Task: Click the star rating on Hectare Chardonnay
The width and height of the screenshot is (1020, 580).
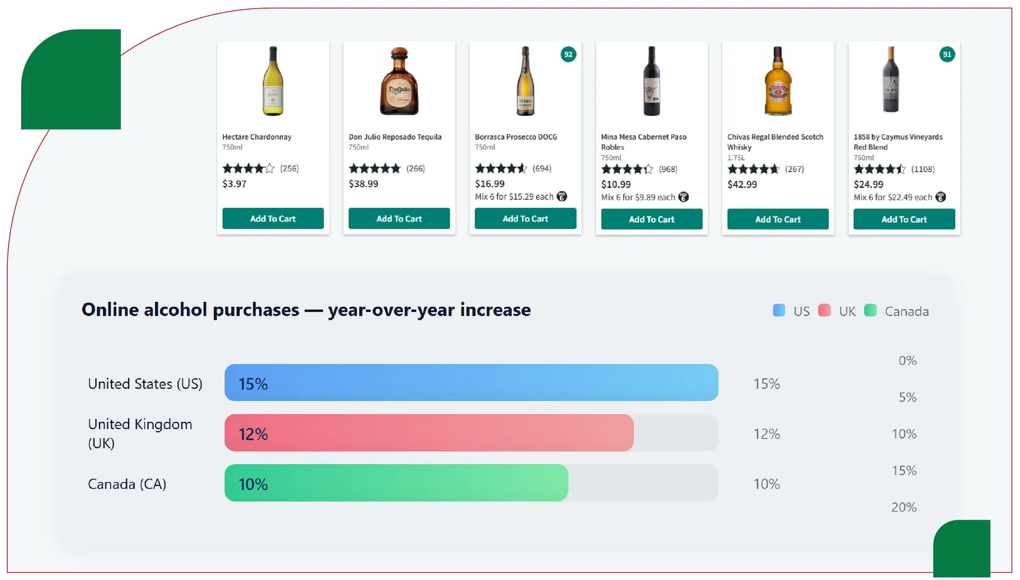Action: coord(248,168)
